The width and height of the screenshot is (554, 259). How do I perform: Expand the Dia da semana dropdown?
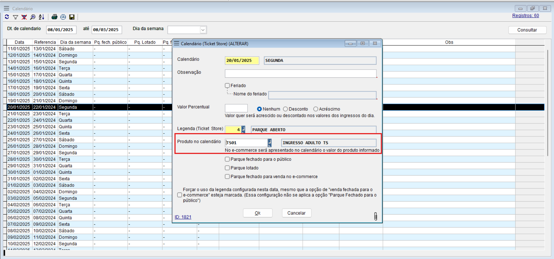(203, 30)
